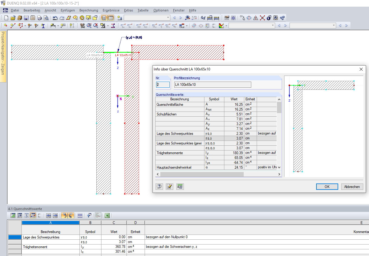Click the print icon in toolbar
This screenshot has height=256, width=369.
tap(39, 18)
